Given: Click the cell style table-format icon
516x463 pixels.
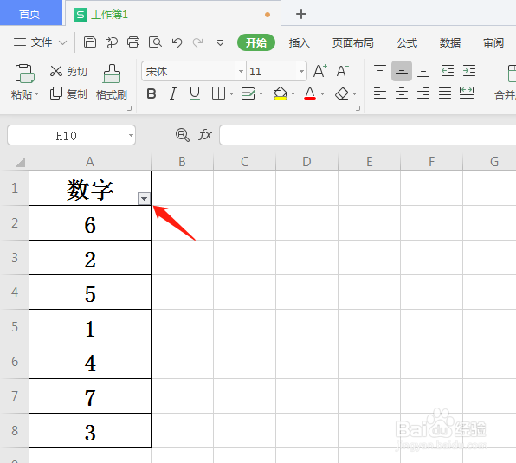Looking at the screenshot, I should [248, 93].
